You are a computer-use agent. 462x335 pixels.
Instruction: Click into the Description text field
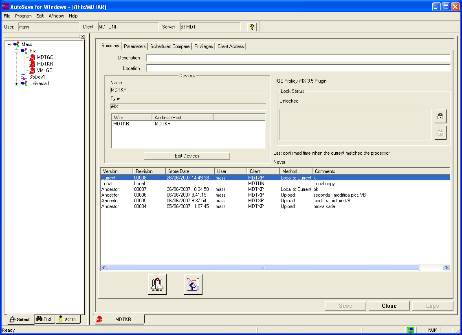point(298,58)
